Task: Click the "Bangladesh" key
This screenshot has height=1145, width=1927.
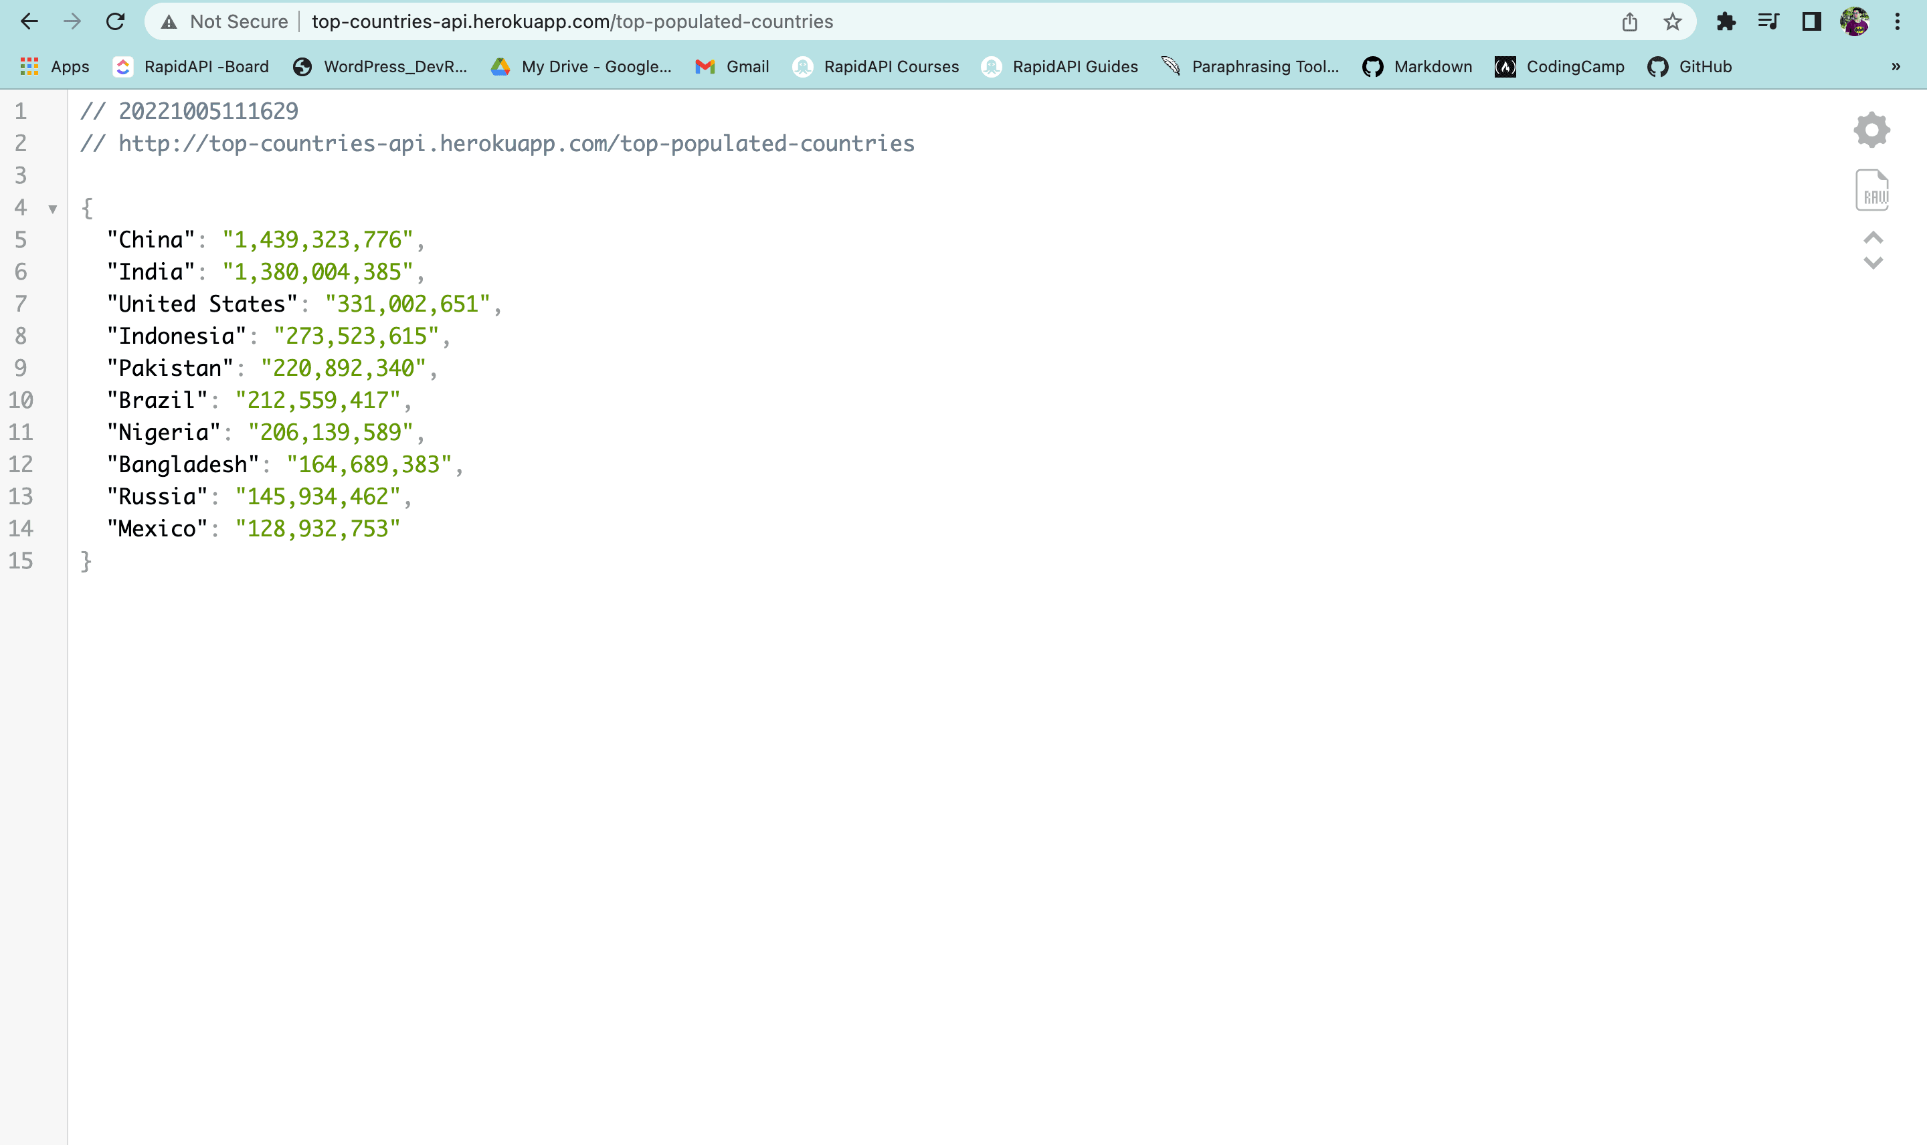Action: tap(183, 464)
